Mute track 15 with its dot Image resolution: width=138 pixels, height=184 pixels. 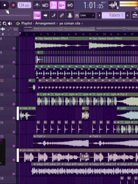14,146
